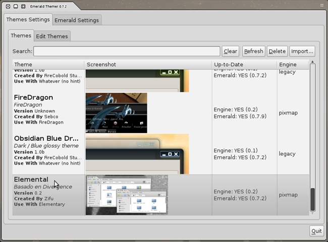
Task: Delete the selected theme
Action: coord(277,51)
